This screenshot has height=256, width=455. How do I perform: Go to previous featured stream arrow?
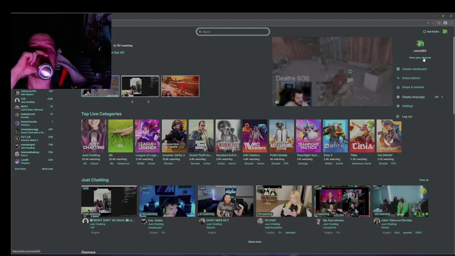tap(132, 102)
